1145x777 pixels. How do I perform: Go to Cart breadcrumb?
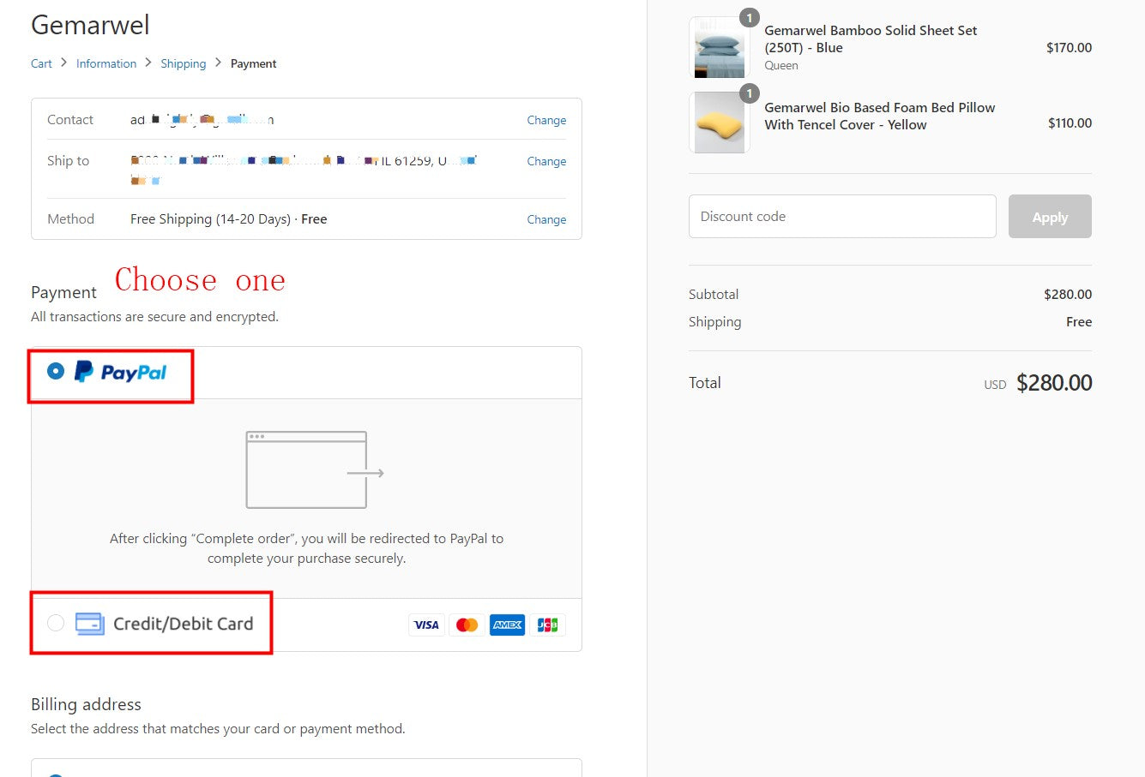tap(41, 63)
